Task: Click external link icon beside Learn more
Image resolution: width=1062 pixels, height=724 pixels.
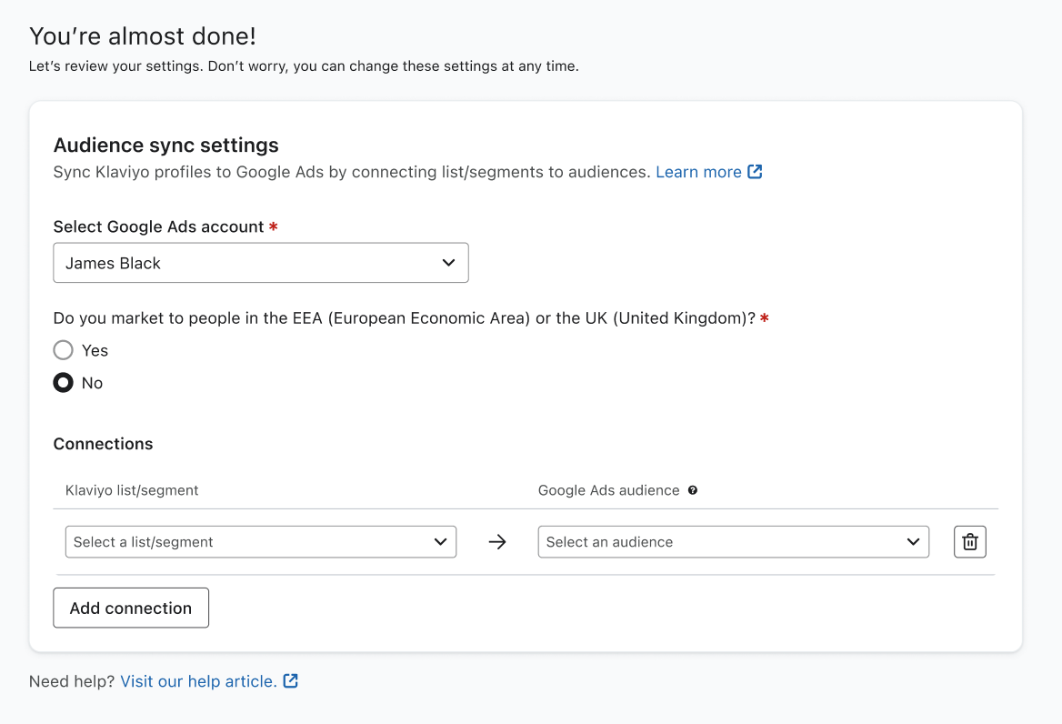Action: click(755, 172)
